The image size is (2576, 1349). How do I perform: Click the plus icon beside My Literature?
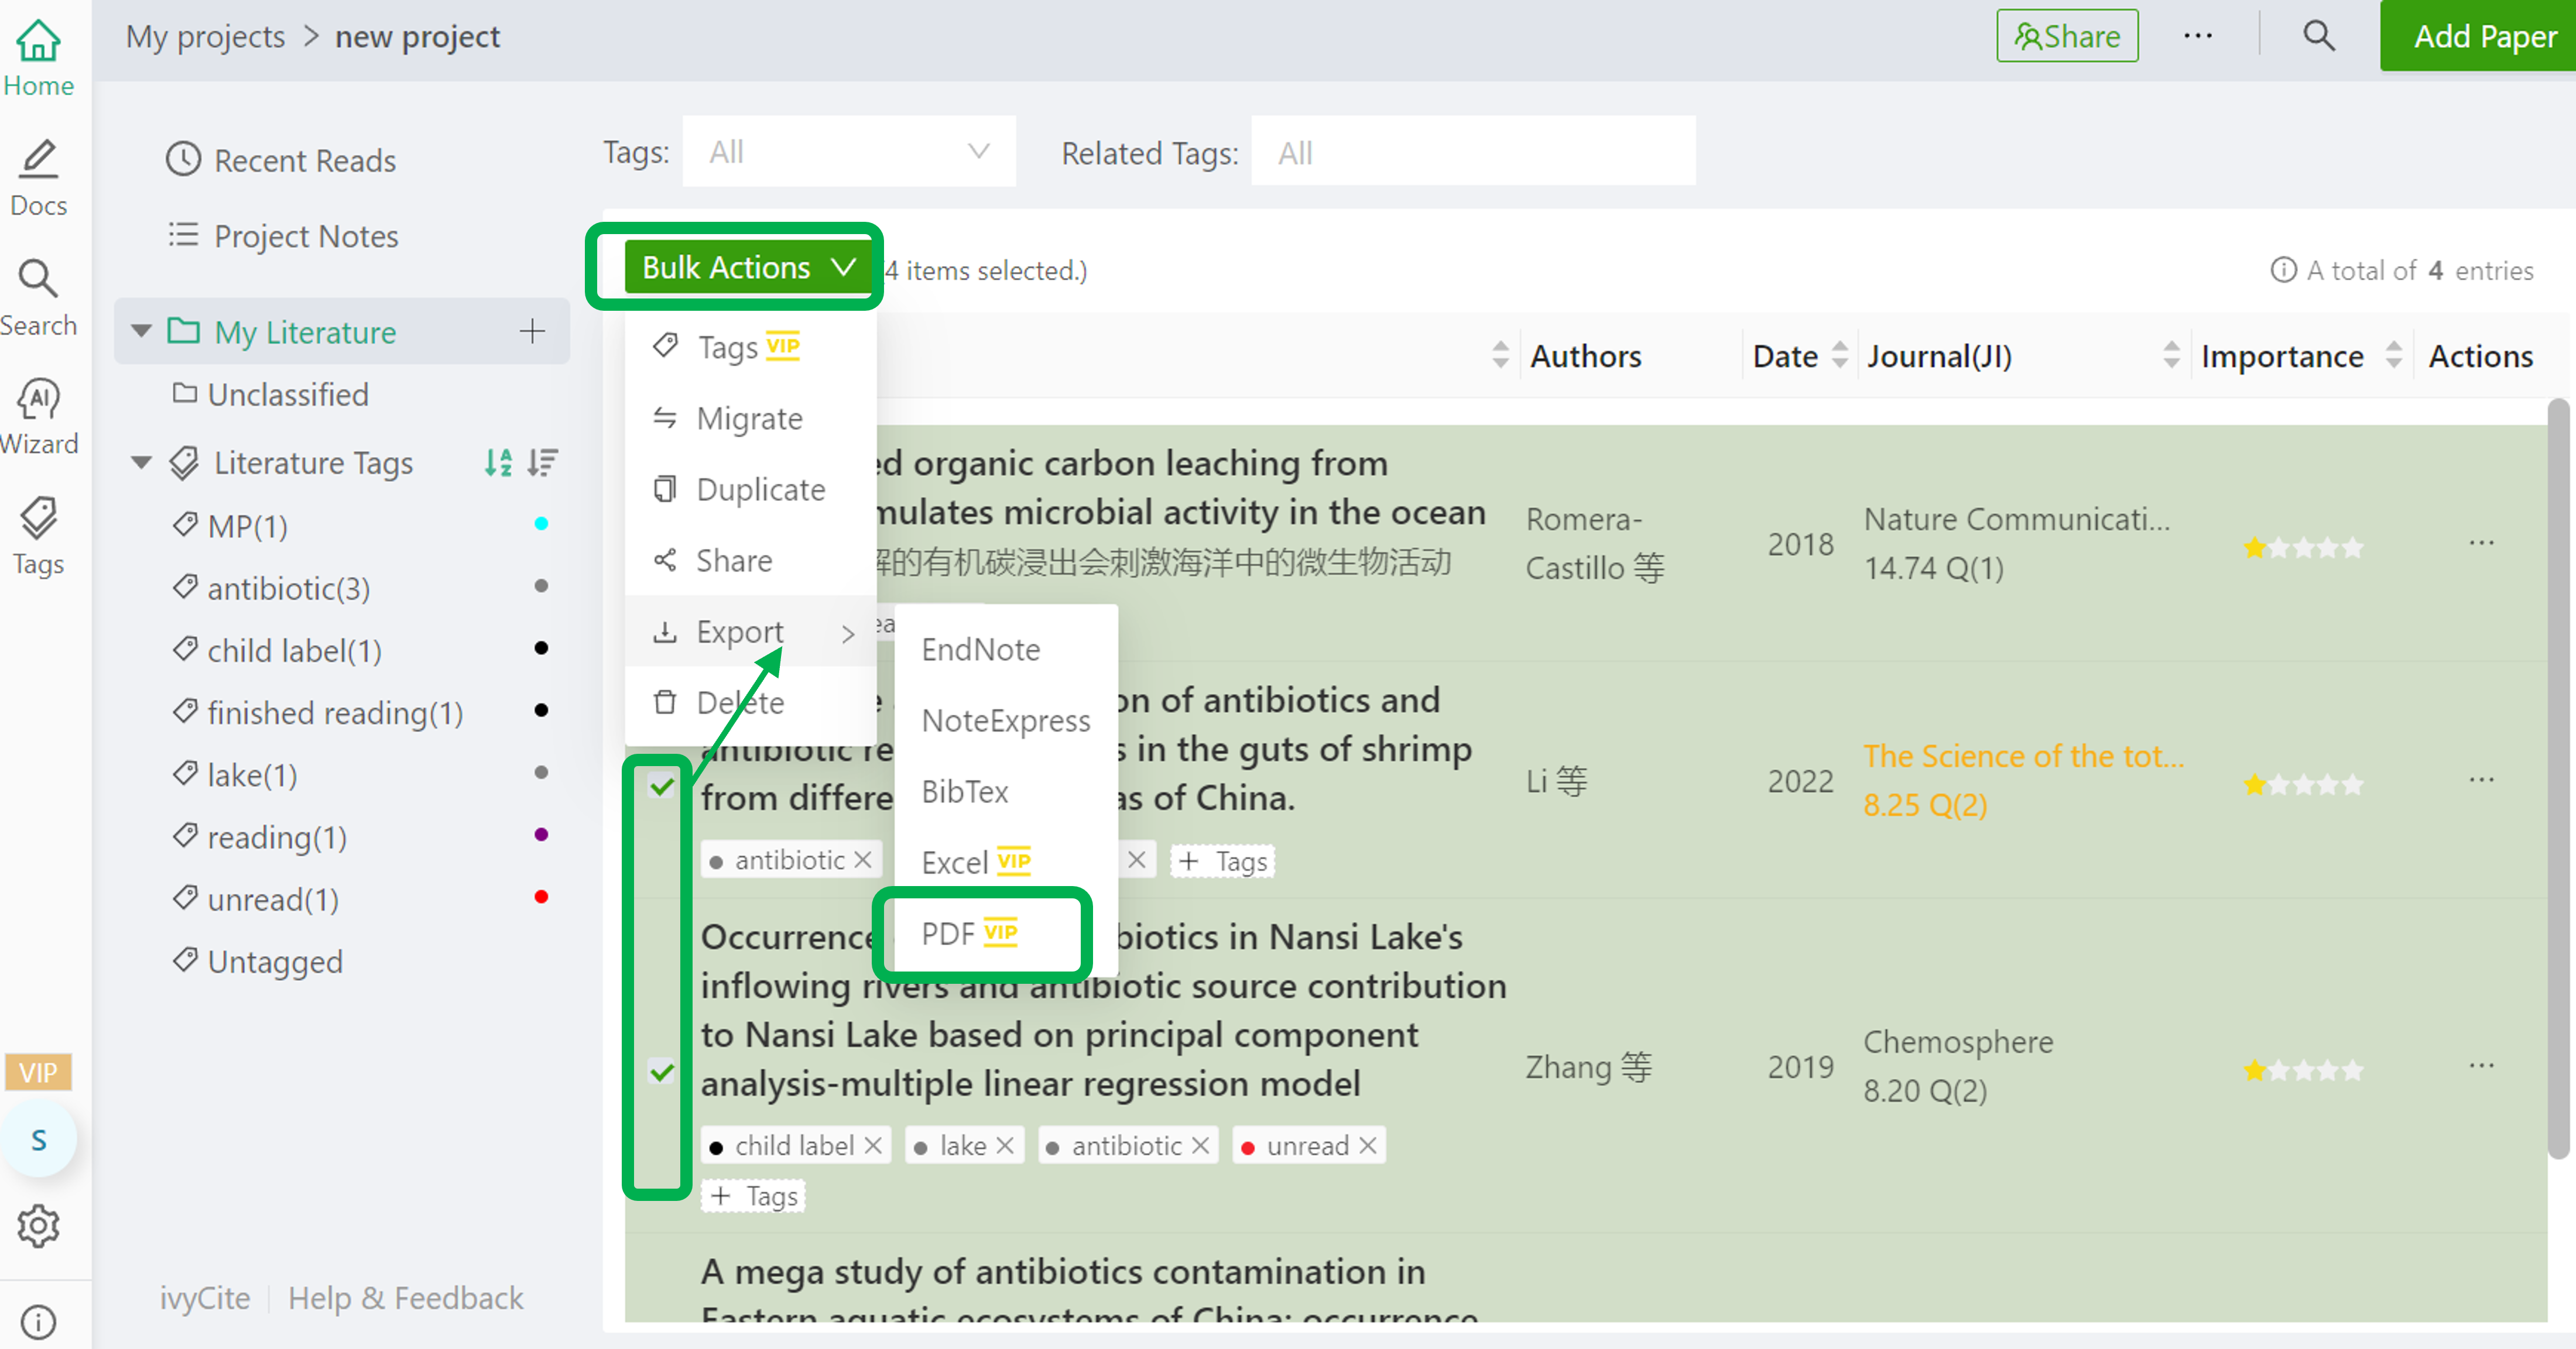pyautogui.click(x=532, y=331)
